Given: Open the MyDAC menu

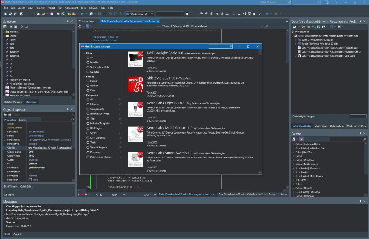Looking at the screenshot, I should [93, 8].
